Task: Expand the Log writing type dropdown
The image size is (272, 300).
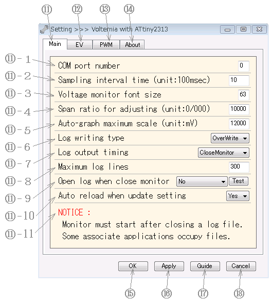Action: click(230, 138)
